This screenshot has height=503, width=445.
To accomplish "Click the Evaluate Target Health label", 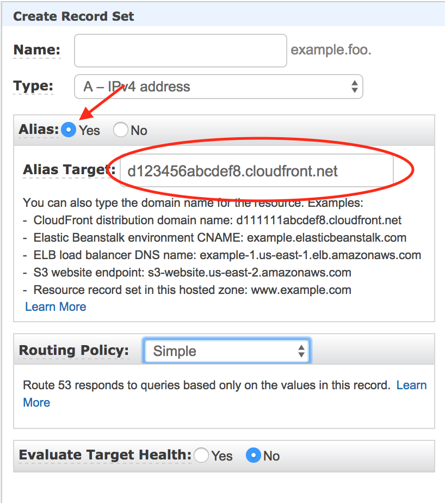I will click(x=105, y=455).
